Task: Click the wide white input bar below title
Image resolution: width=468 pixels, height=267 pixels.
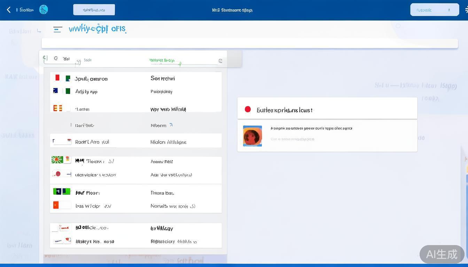Action: coord(249,43)
